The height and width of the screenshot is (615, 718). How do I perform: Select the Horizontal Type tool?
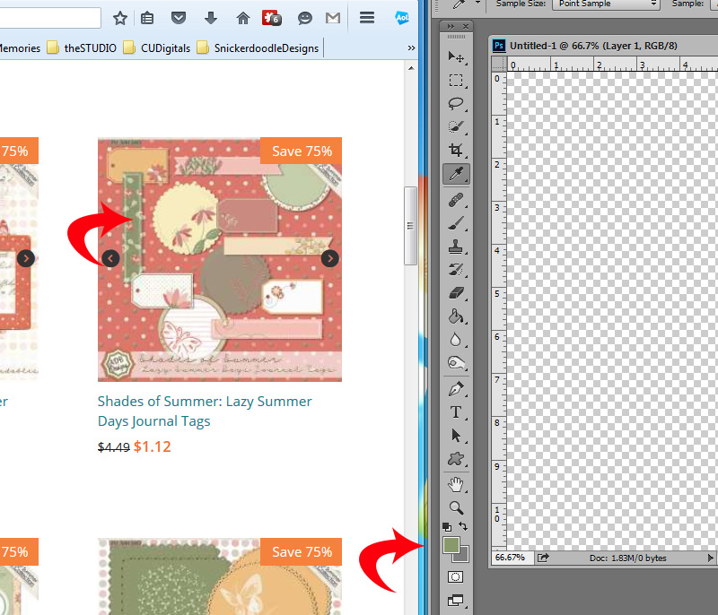coord(456,412)
